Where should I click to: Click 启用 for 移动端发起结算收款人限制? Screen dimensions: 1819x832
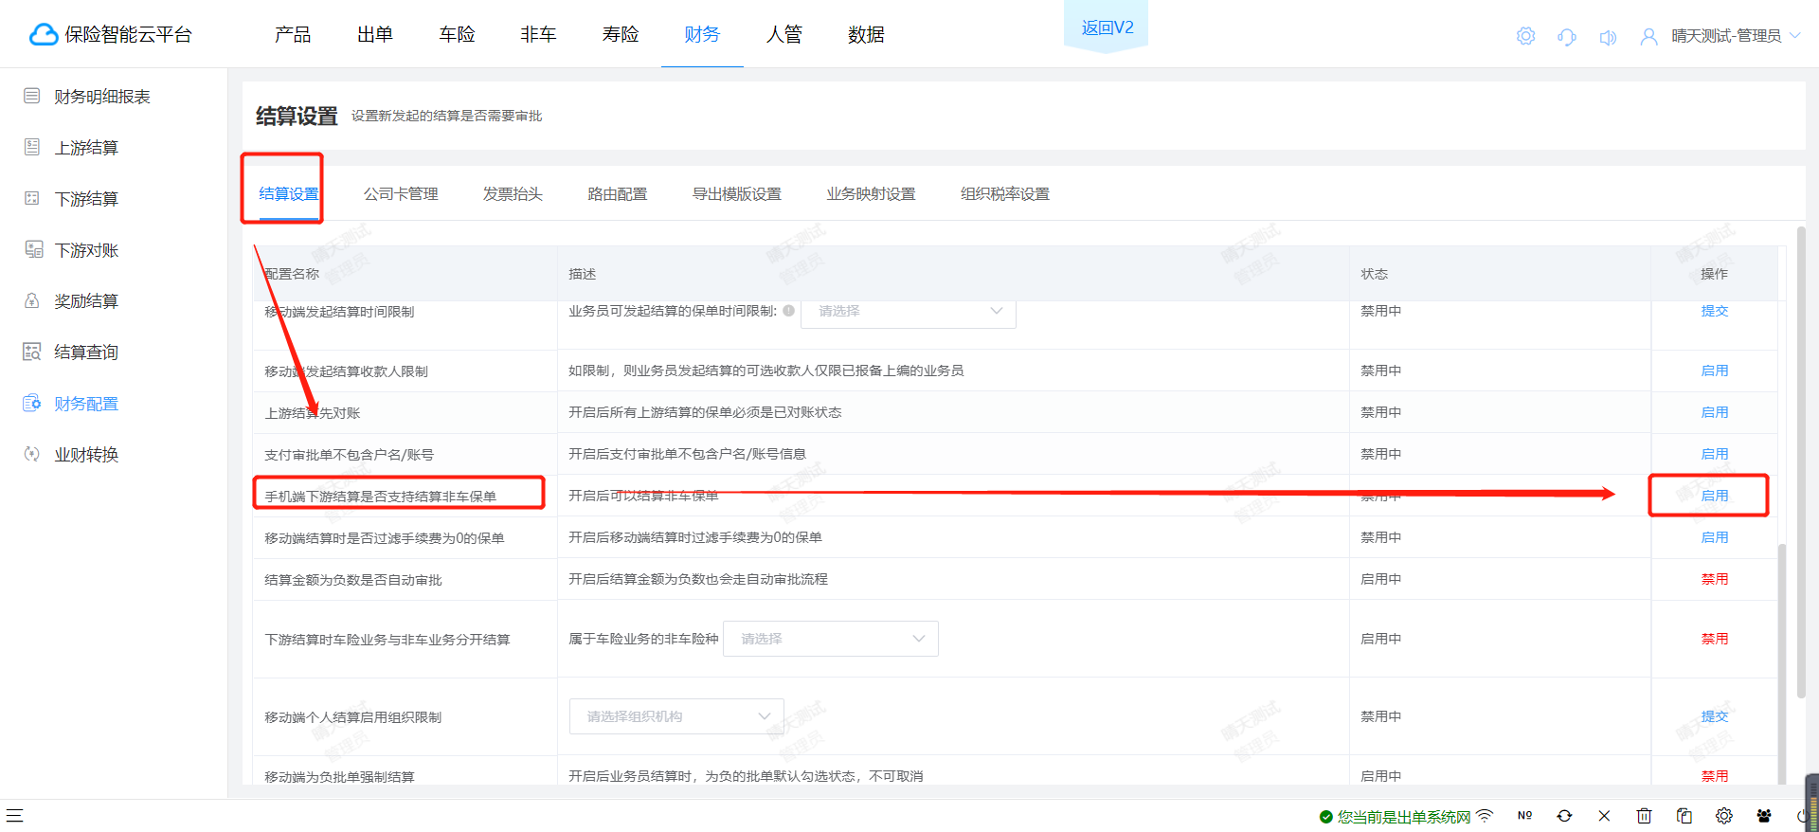(1715, 371)
